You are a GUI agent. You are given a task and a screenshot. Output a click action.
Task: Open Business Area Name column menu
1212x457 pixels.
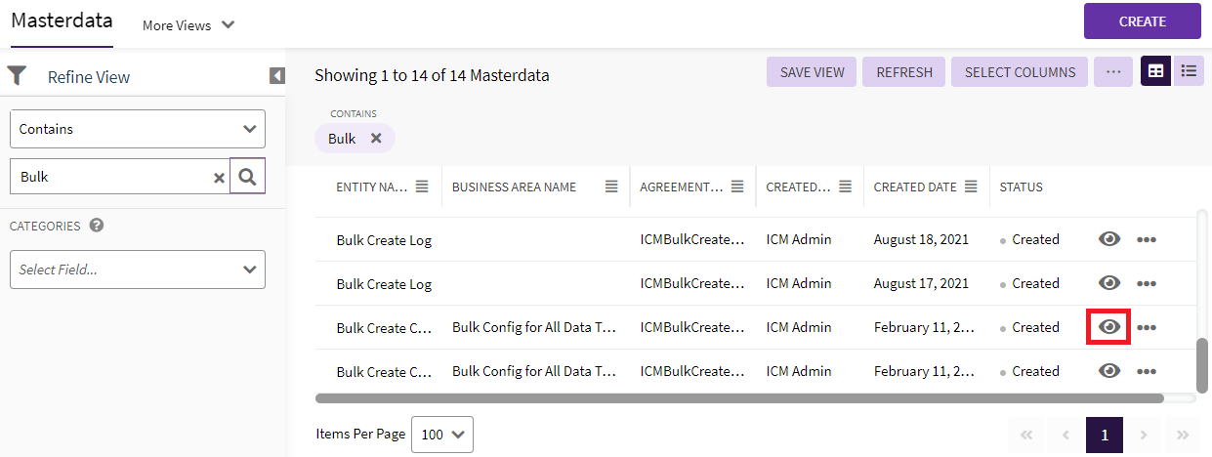[x=611, y=187]
